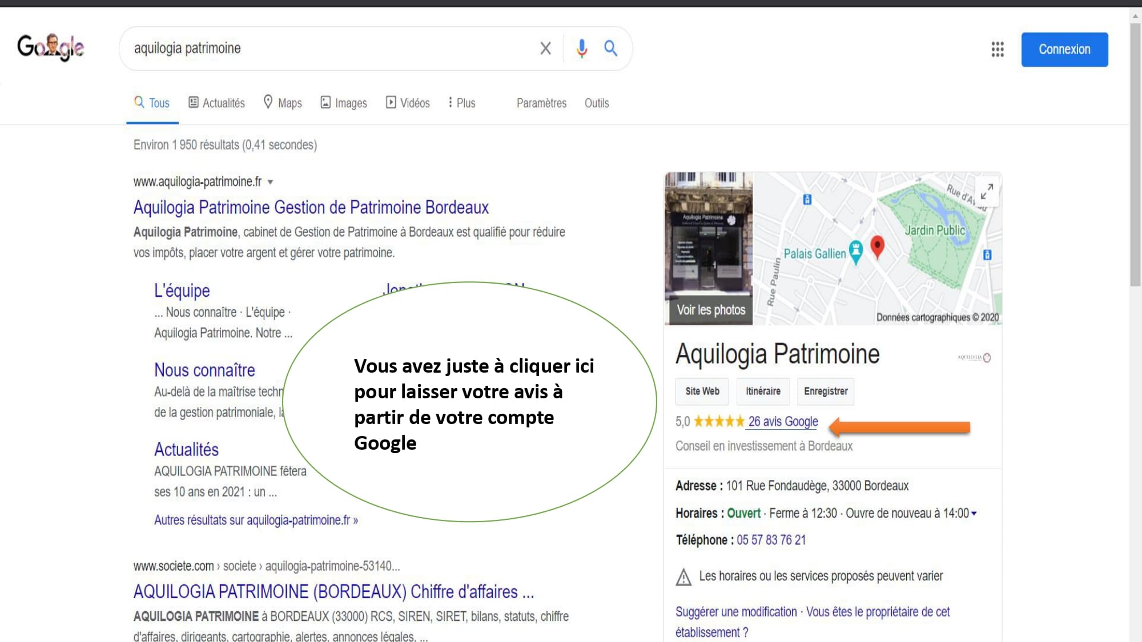Expand dropdown arrow beside www.aquilogia-patrimoine.fr
The width and height of the screenshot is (1142, 642).
[x=271, y=182]
